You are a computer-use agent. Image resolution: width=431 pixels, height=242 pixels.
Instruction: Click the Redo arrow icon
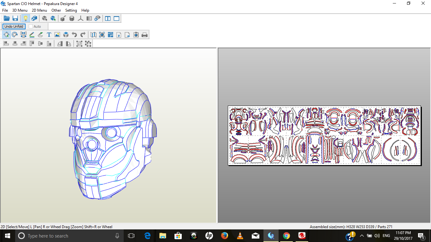click(x=83, y=35)
